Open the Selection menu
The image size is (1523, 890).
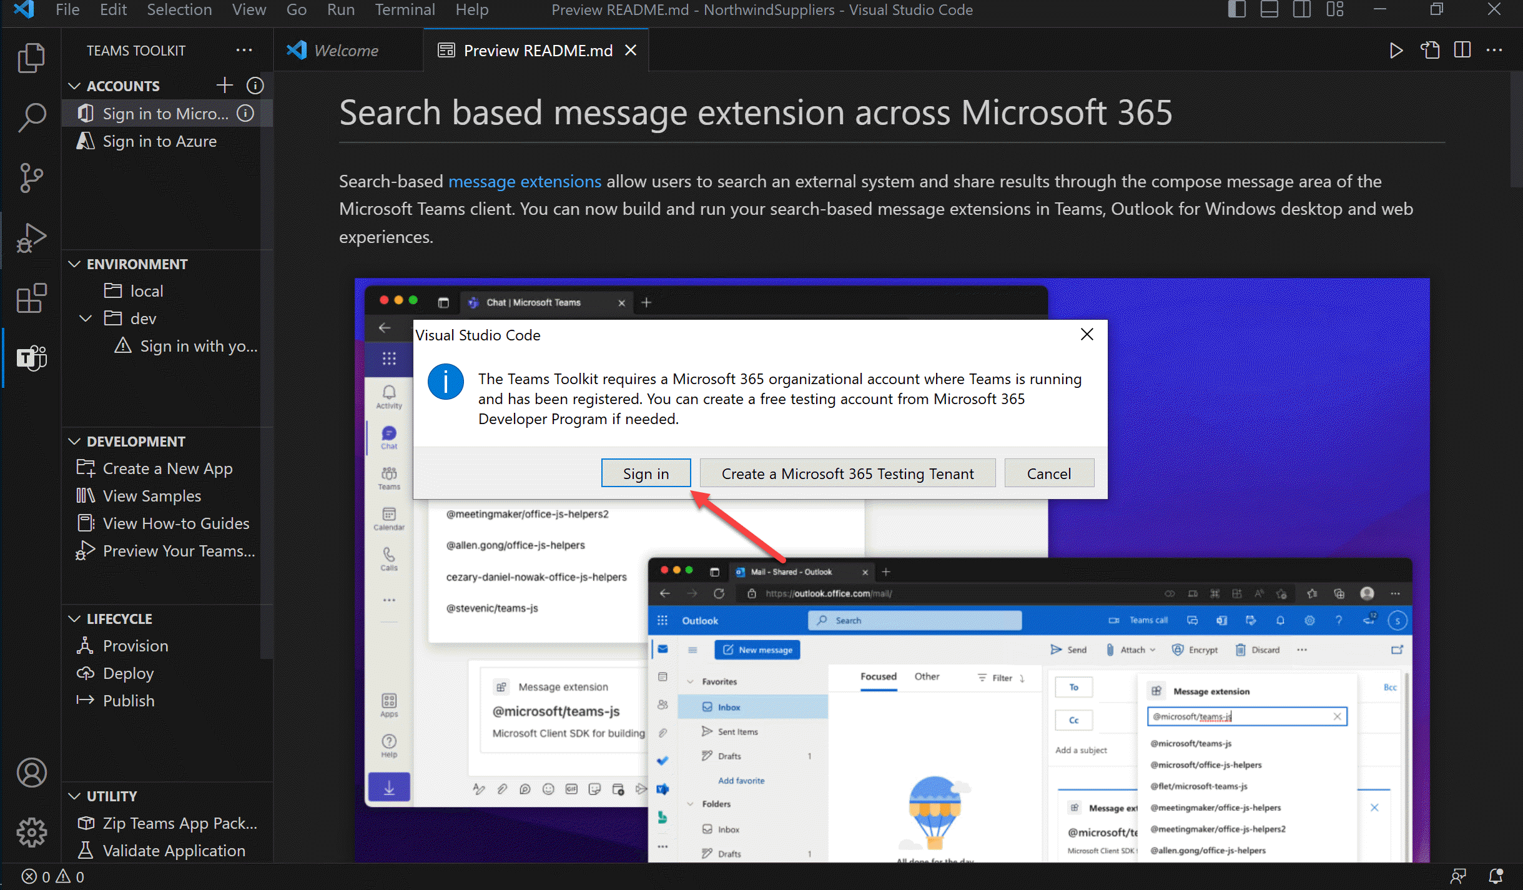(x=179, y=10)
